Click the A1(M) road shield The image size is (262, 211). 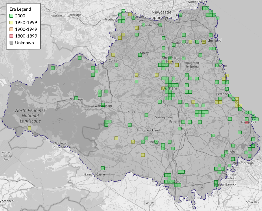[150, 203]
